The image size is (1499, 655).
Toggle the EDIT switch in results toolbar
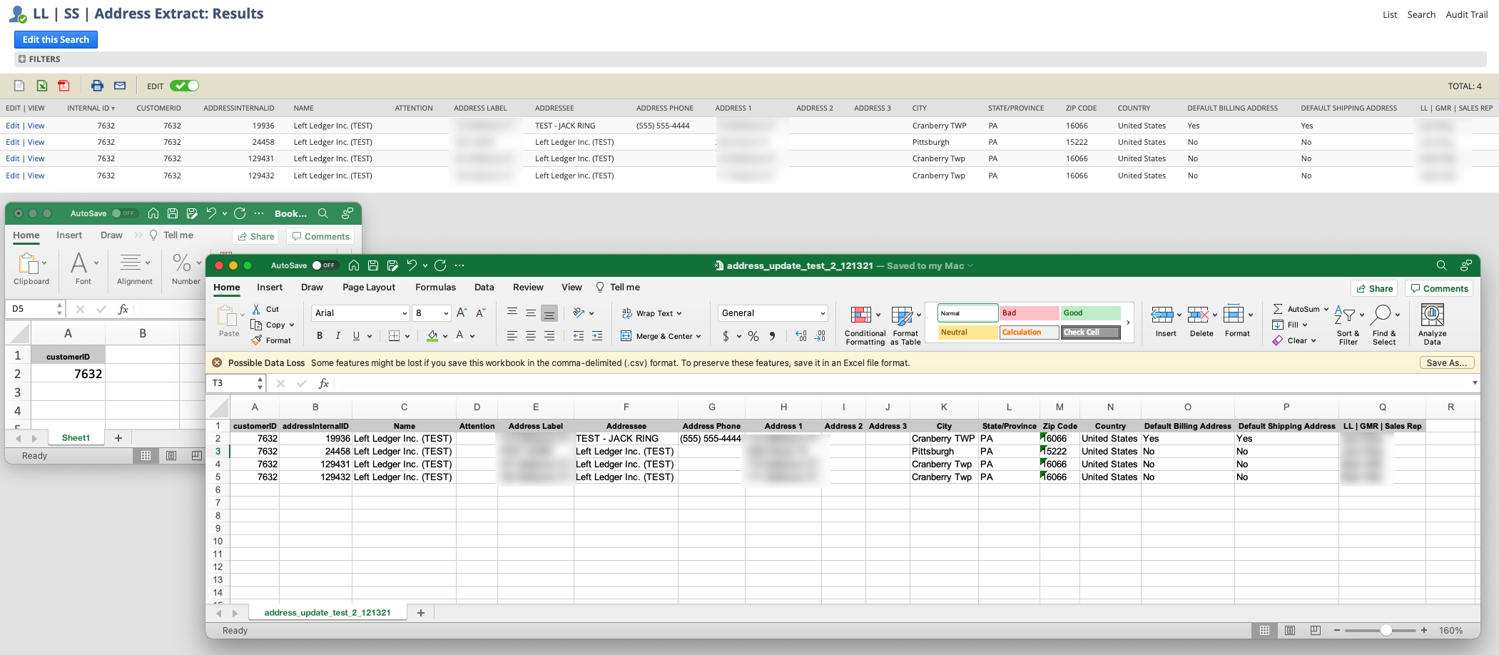184,86
